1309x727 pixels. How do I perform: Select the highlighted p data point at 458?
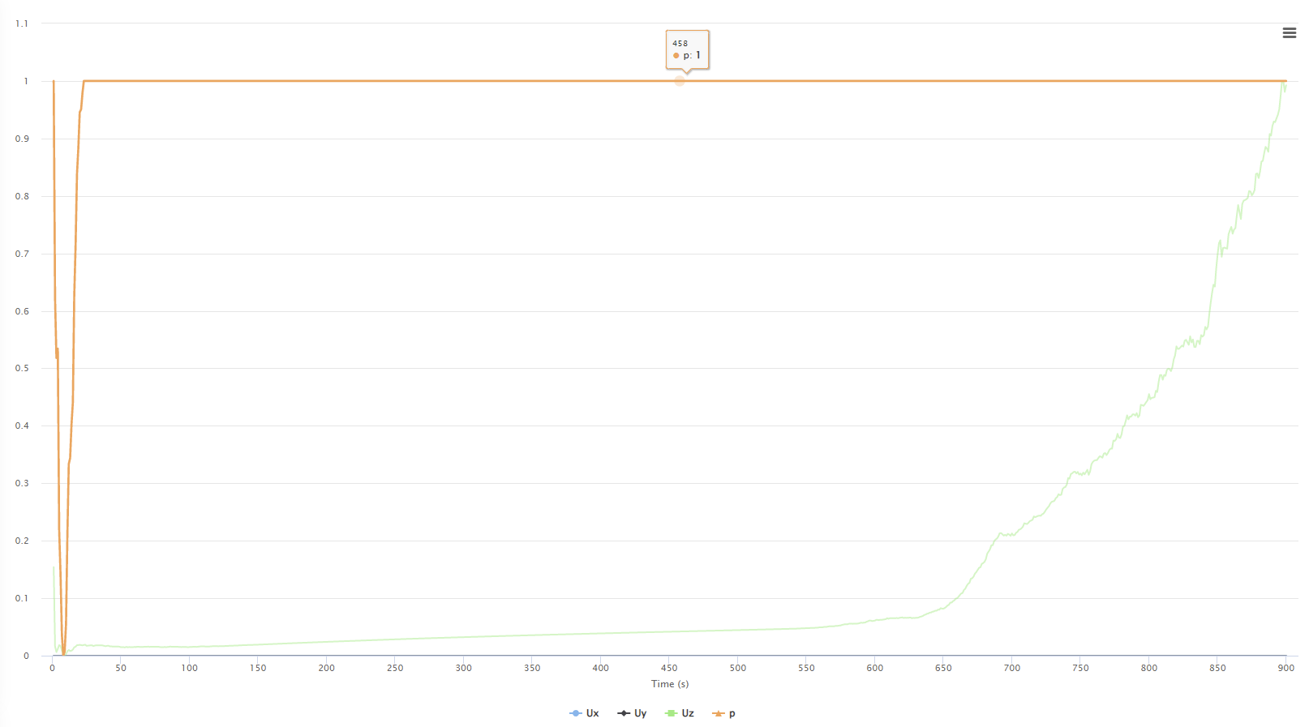pyautogui.click(x=680, y=81)
